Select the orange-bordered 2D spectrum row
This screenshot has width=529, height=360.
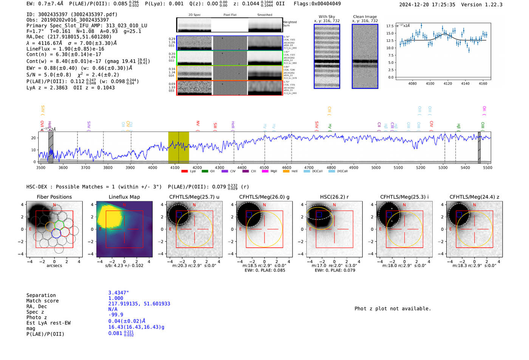[230, 73]
